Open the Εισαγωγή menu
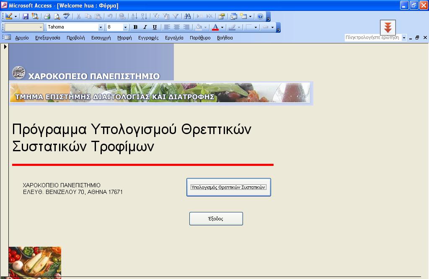This screenshot has width=429, height=279. [x=101, y=38]
